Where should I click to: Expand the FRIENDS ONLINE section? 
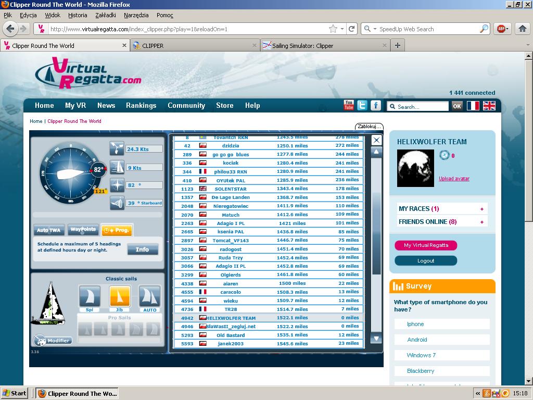tap(481, 222)
